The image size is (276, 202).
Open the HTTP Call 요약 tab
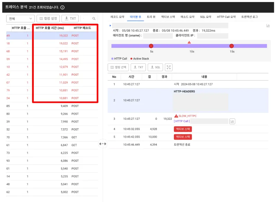pos(226,17)
